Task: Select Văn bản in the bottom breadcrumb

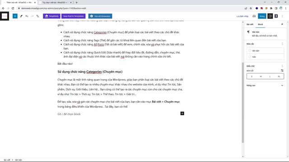Action: [x=19, y=160]
